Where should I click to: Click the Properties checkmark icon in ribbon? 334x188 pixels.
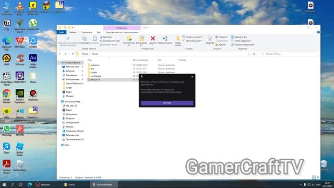(210, 39)
